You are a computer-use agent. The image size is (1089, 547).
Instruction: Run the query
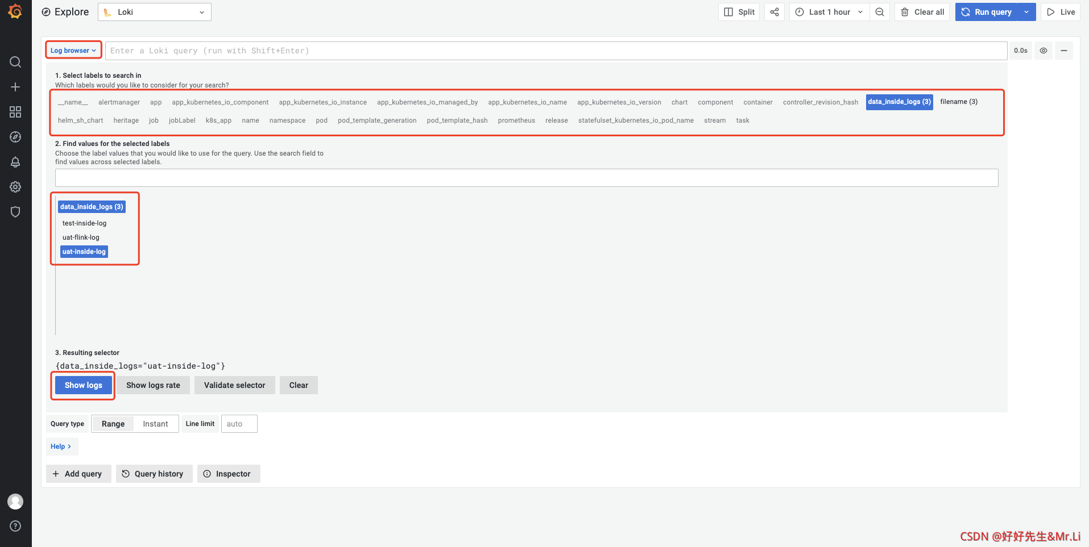(987, 12)
